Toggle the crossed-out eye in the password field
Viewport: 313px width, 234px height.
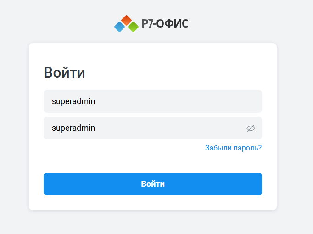251,128
